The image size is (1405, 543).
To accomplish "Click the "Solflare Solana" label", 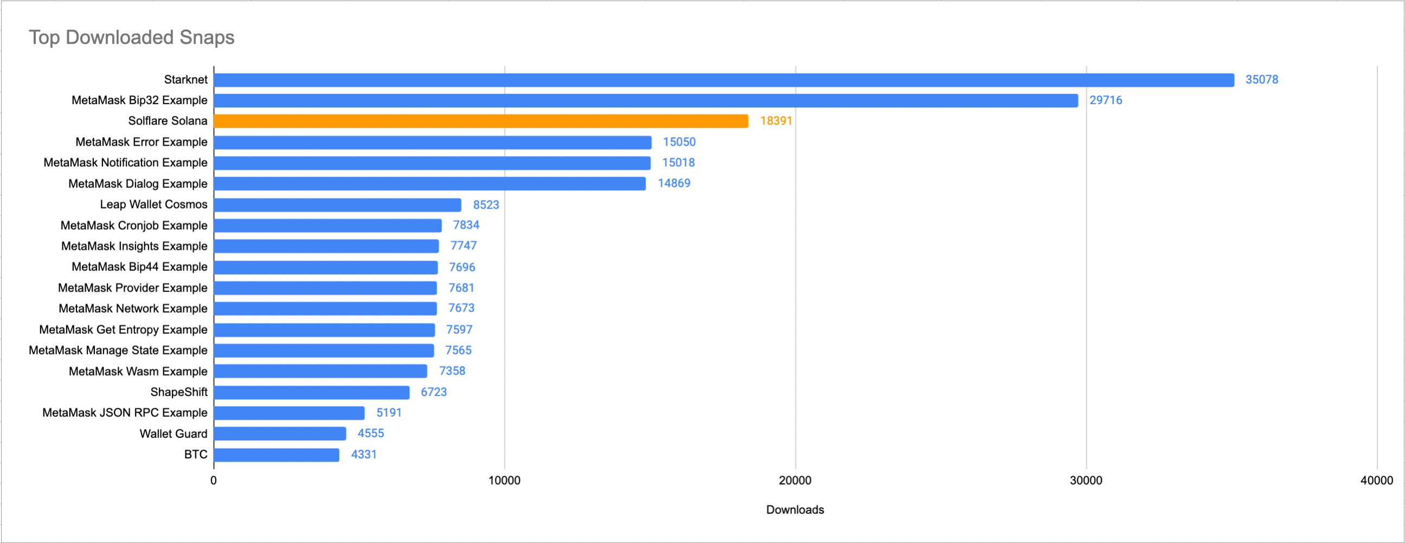I will pos(167,121).
